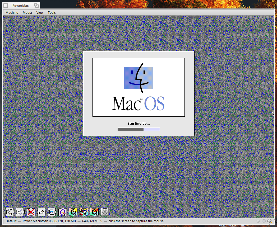Screen dimensions: 277x227
Task: Click the Starting Up progress bar
Action: pos(139,129)
